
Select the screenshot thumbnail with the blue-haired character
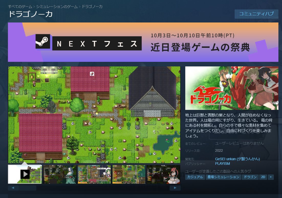(x=60, y=174)
